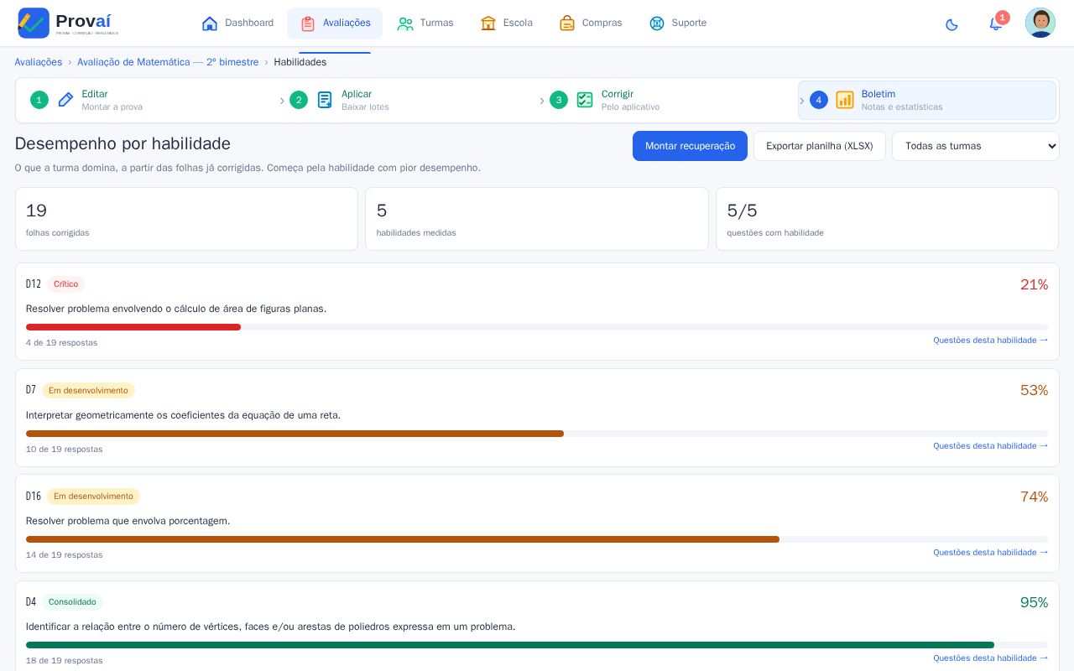Click the red D12 progress bar
This screenshot has height=671, width=1074.
coord(133,327)
